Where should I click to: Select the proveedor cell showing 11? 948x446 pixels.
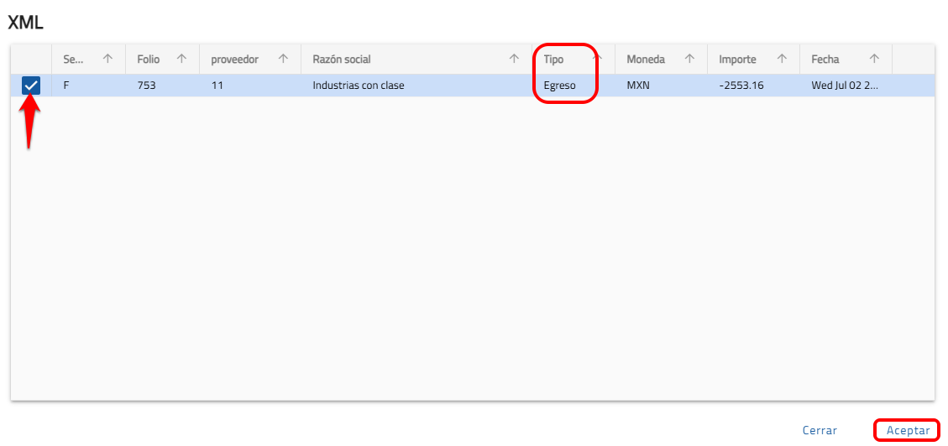(x=217, y=86)
